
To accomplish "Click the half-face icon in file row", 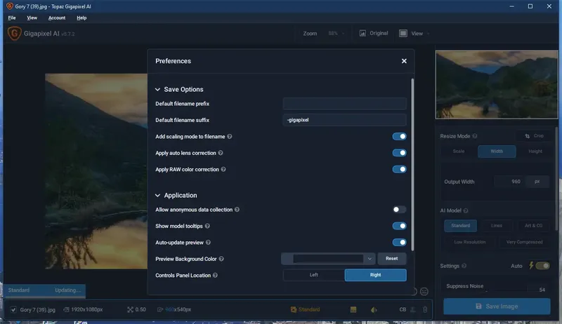I will click(x=374, y=310).
